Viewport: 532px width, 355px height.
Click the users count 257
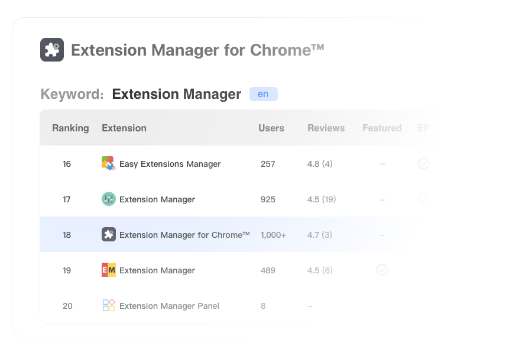(x=268, y=164)
